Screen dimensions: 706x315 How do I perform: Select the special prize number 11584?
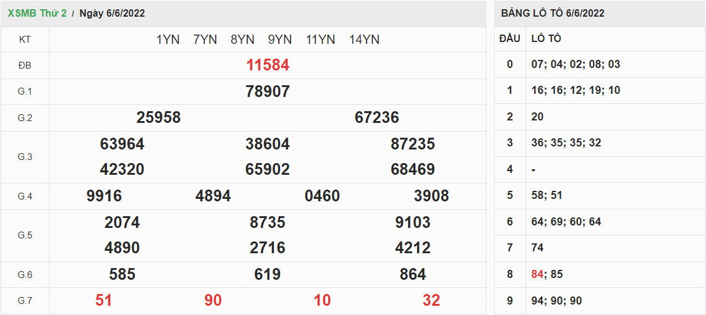tap(268, 65)
